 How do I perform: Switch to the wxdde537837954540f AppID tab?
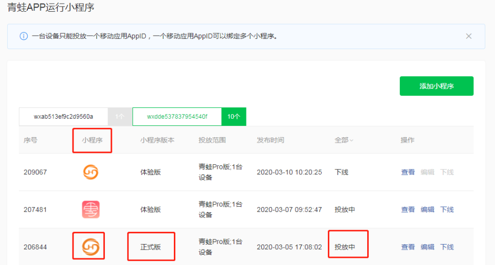177,117
